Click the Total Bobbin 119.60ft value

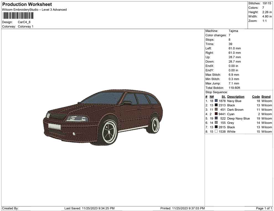pyautogui.click(x=234, y=88)
